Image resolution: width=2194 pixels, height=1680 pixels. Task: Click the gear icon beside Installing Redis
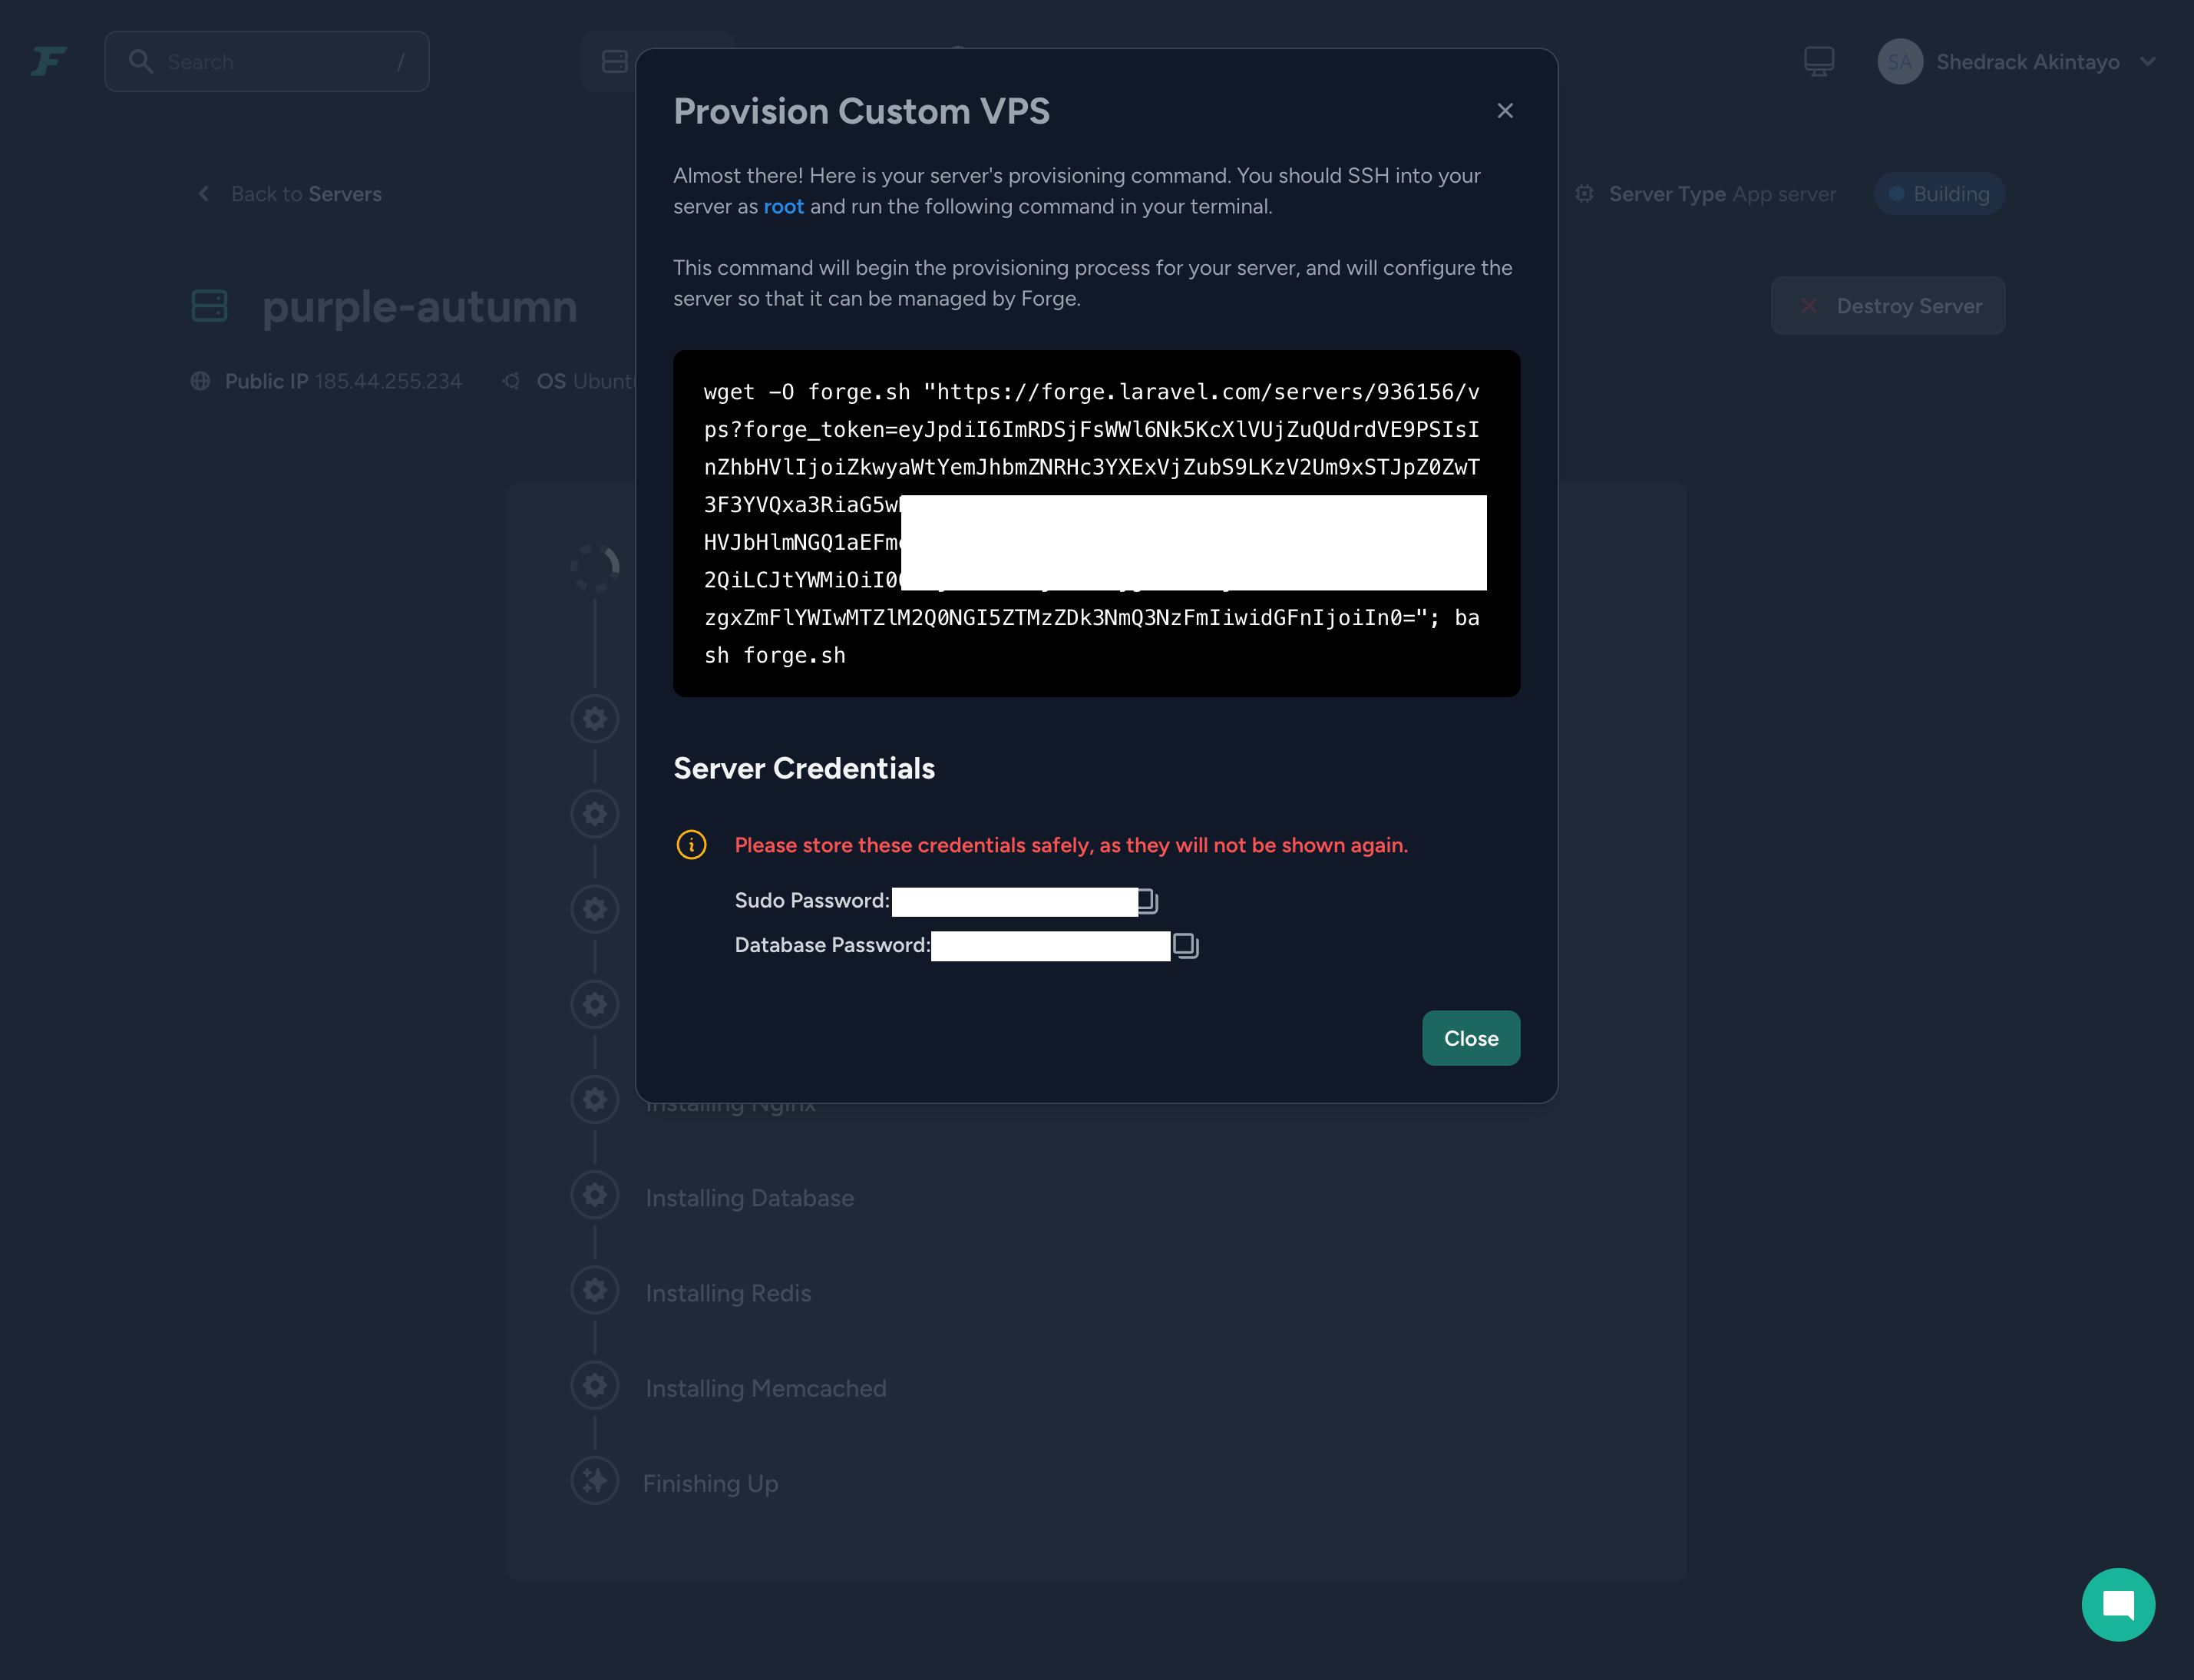click(x=595, y=1289)
